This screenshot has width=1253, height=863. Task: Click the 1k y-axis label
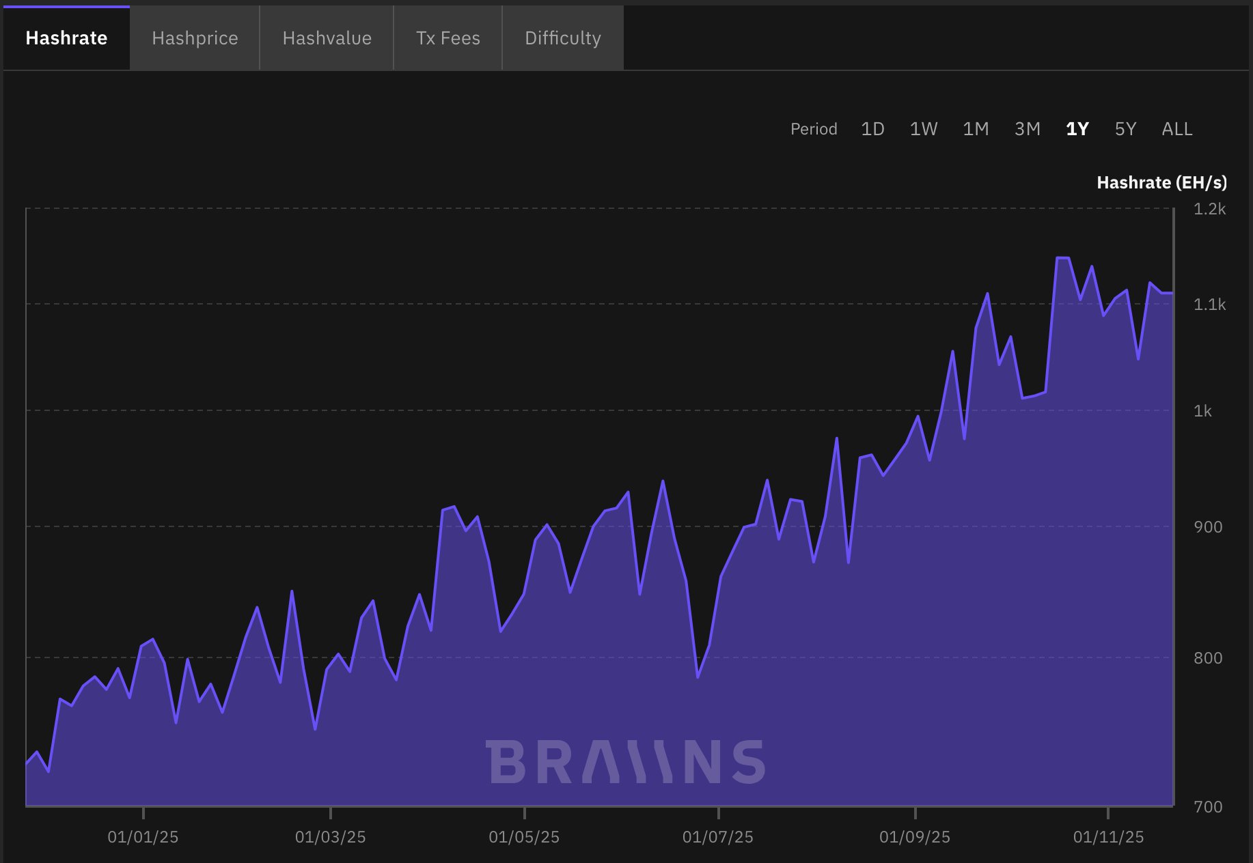click(x=1202, y=411)
